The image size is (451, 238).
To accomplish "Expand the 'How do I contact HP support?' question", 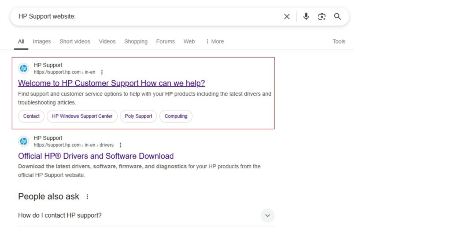I will (267, 216).
